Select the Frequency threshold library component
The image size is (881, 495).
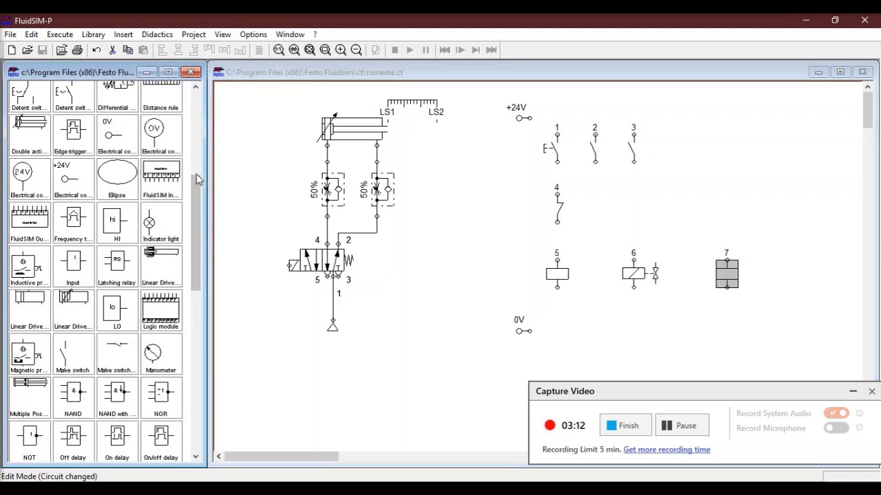pos(73,223)
